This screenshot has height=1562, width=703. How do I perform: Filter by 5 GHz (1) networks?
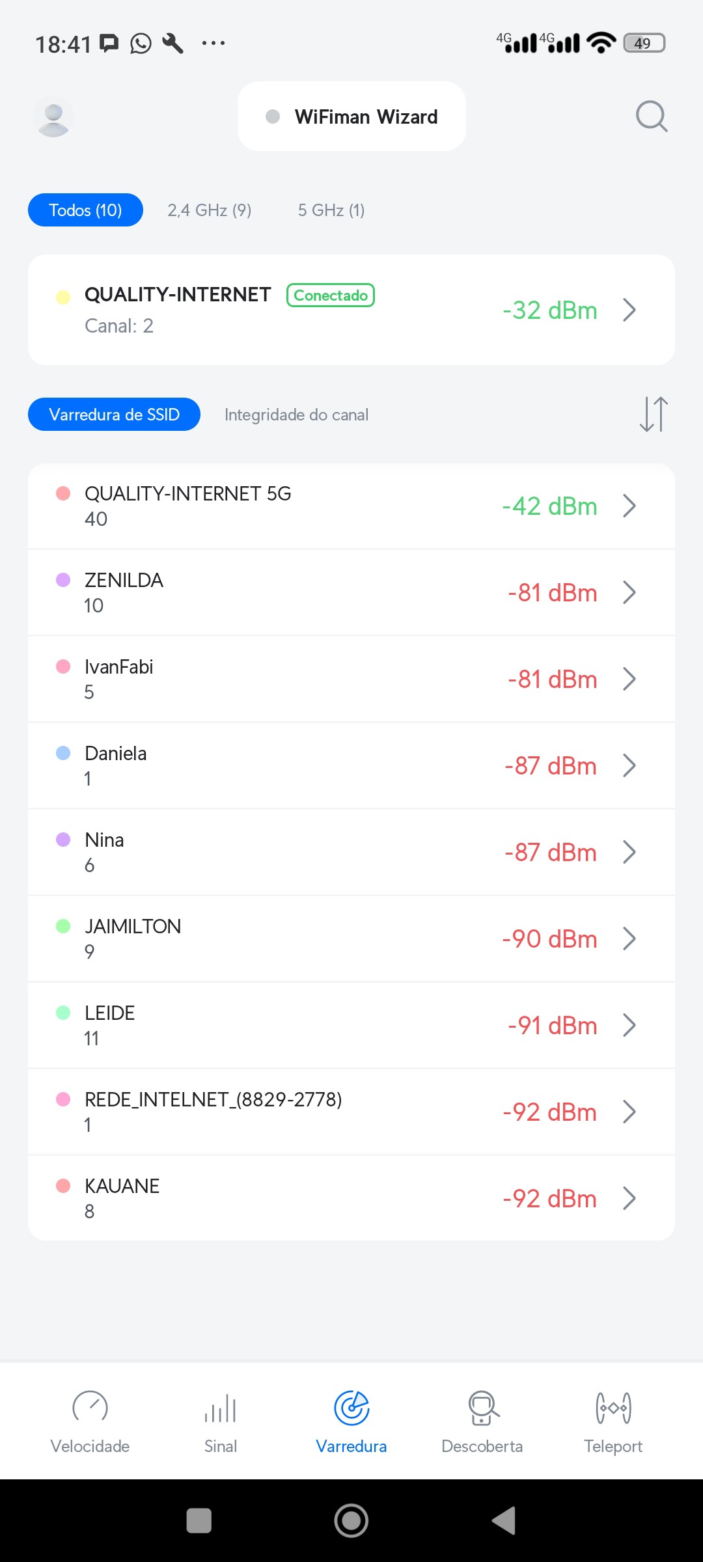point(331,210)
